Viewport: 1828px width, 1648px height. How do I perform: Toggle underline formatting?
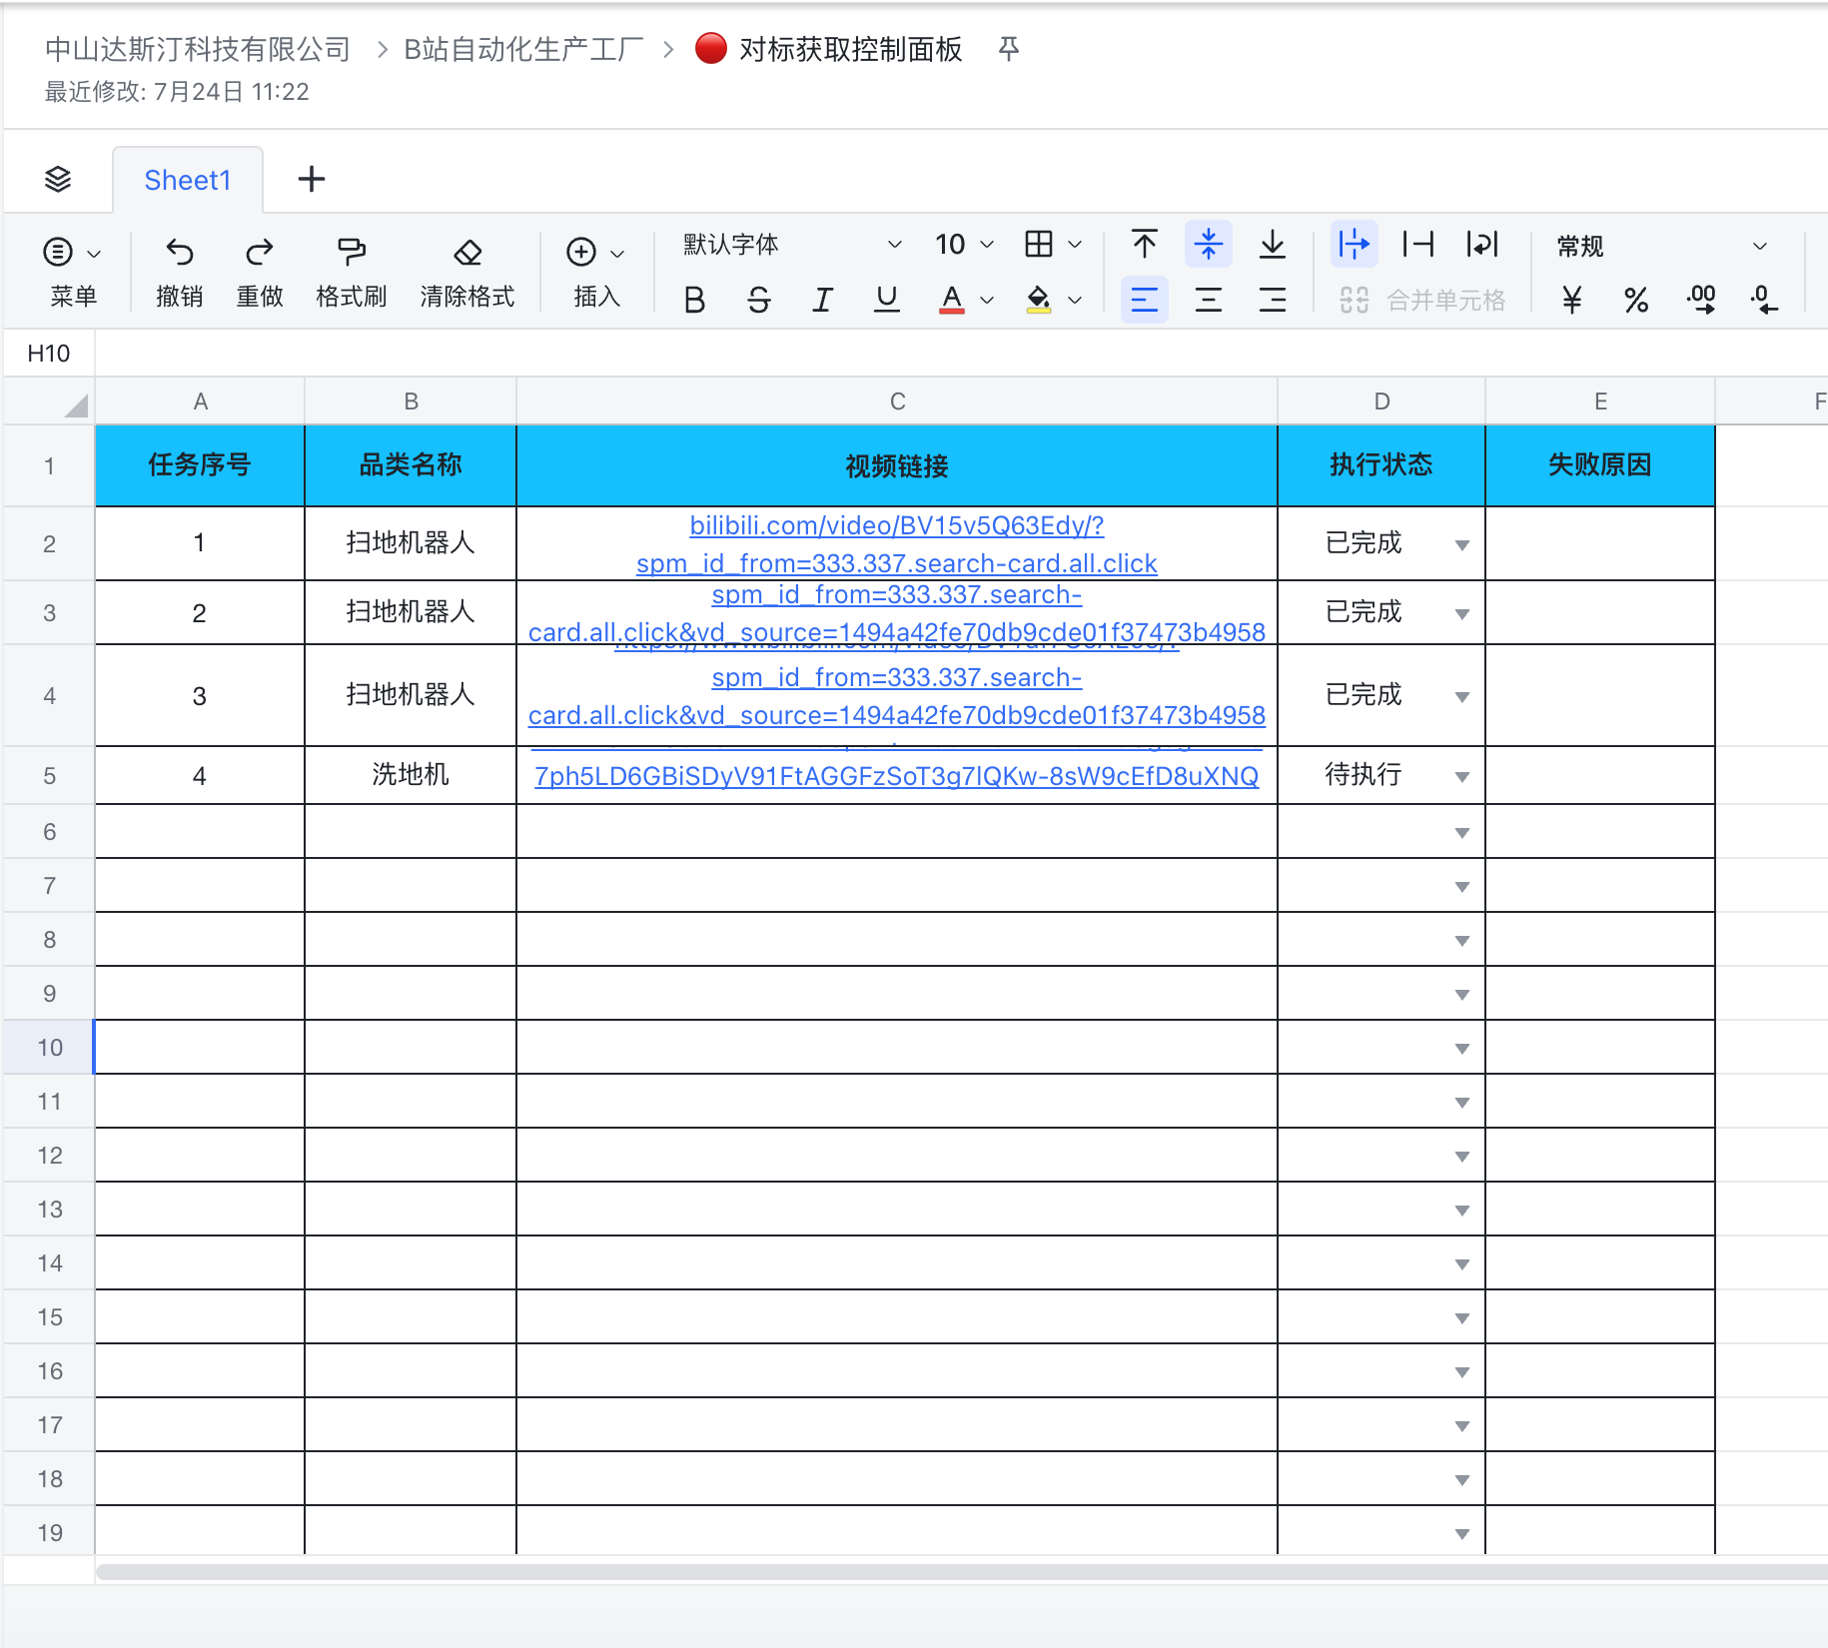click(887, 300)
